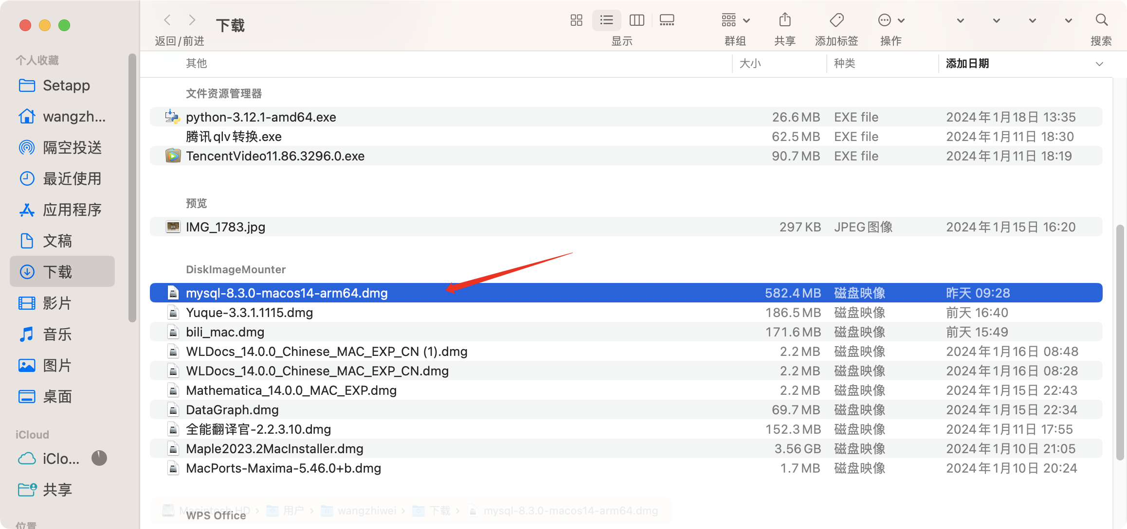Switch to list view
Screen dimensions: 1127x529
[606, 20]
